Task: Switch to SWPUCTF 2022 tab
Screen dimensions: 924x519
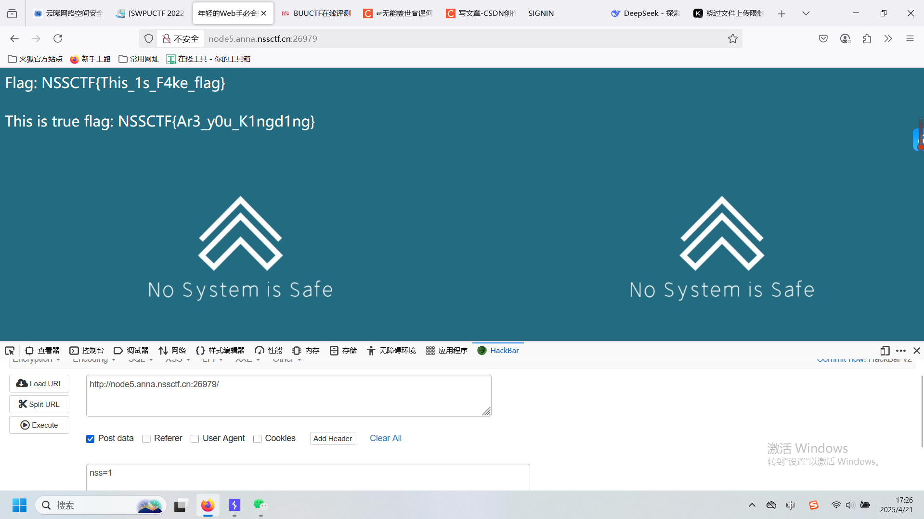Action: click(151, 13)
